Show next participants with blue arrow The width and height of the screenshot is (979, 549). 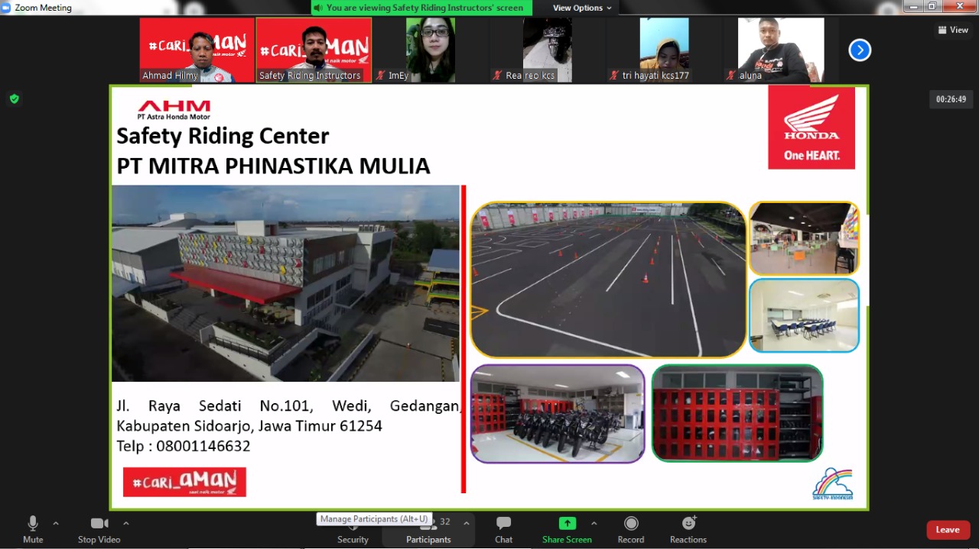(x=860, y=50)
